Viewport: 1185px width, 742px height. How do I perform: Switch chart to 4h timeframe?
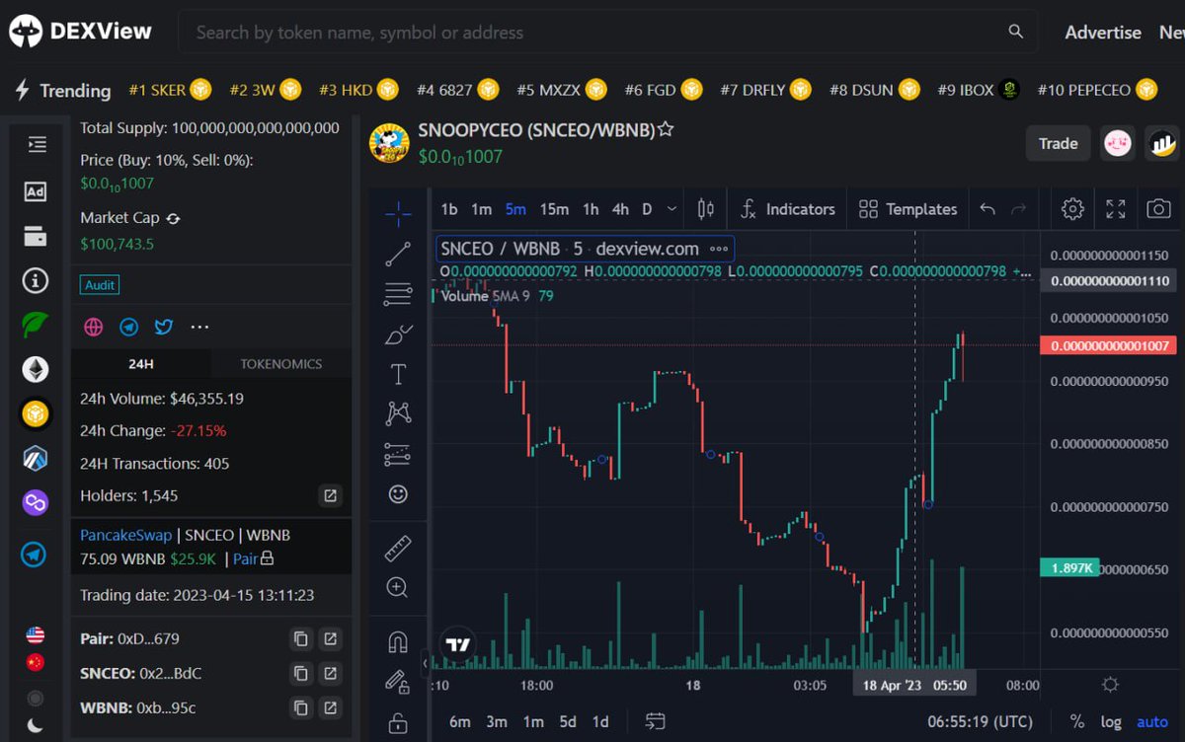click(620, 208)
